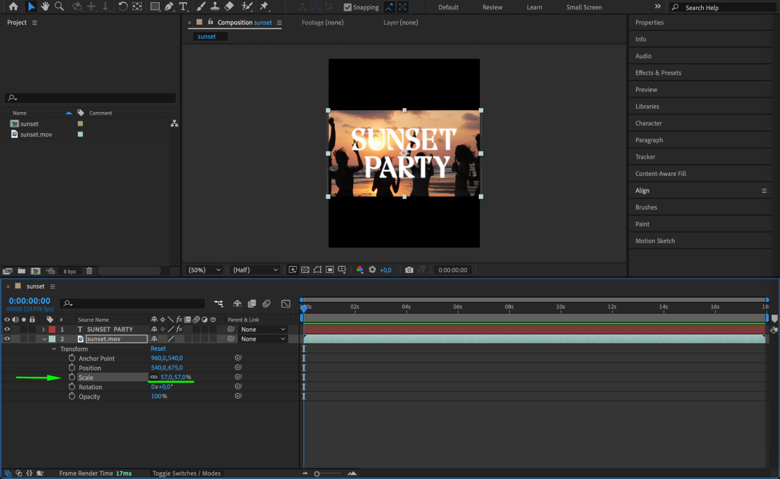Open the Half resolution dropdown
The width and height of the screenshot is (780, 479).
pyautogui.click(x=255, y=270)
